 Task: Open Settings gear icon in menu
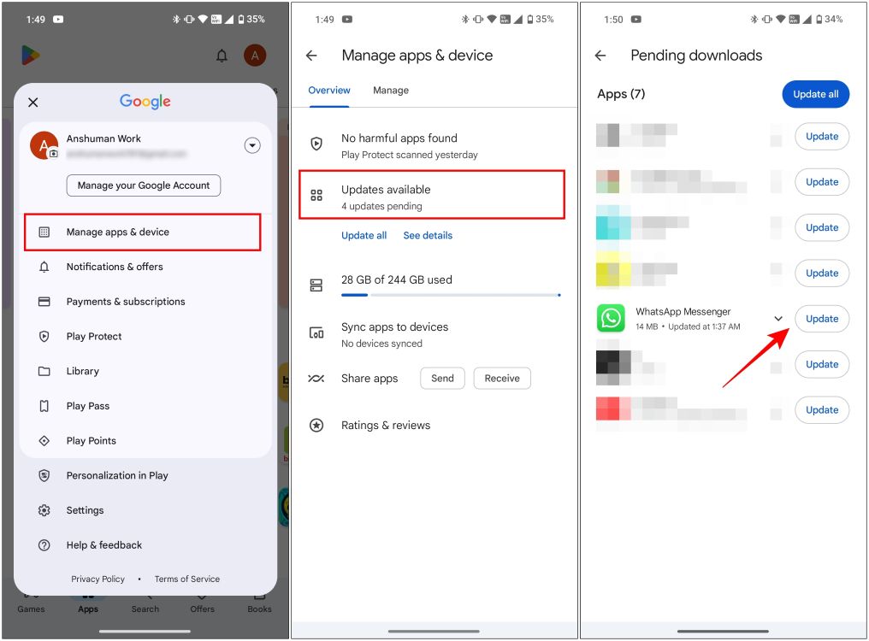point(44,510)
